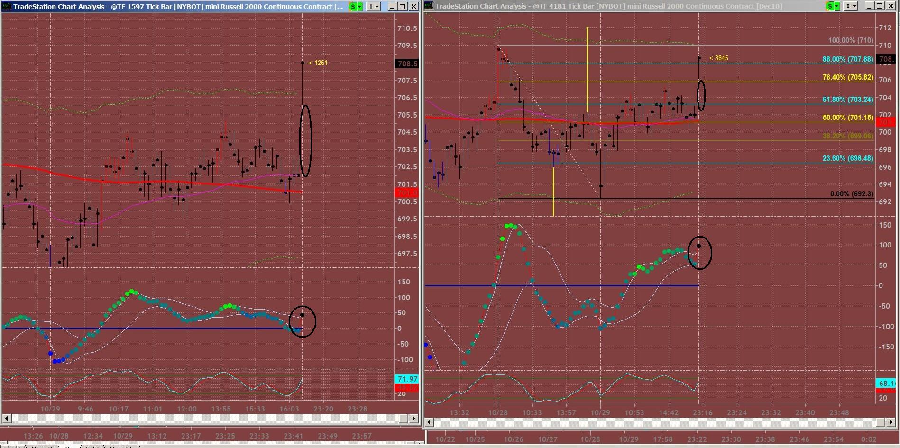Click the 0:02 time label
Screen dimensions: 900x448
869,439
